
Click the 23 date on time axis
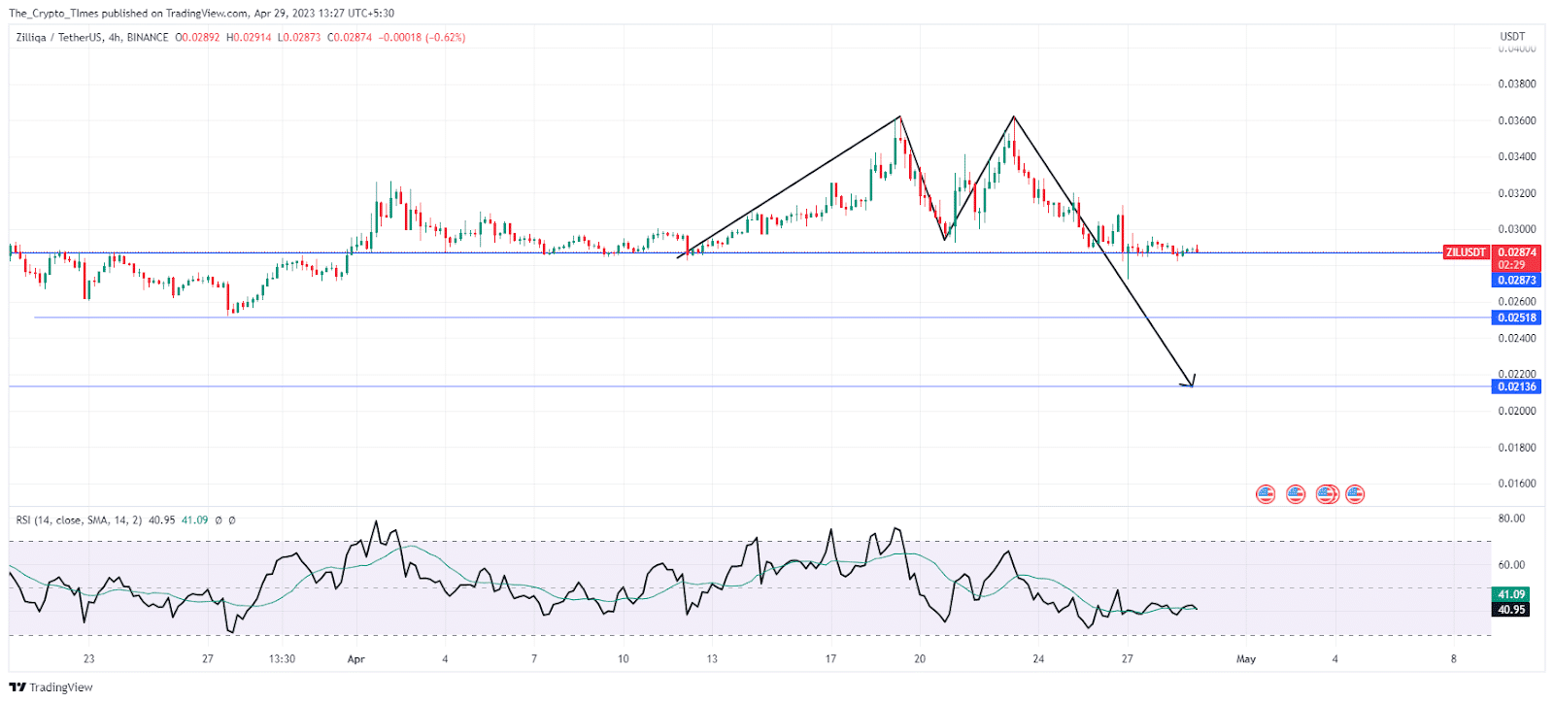(89, 659)
